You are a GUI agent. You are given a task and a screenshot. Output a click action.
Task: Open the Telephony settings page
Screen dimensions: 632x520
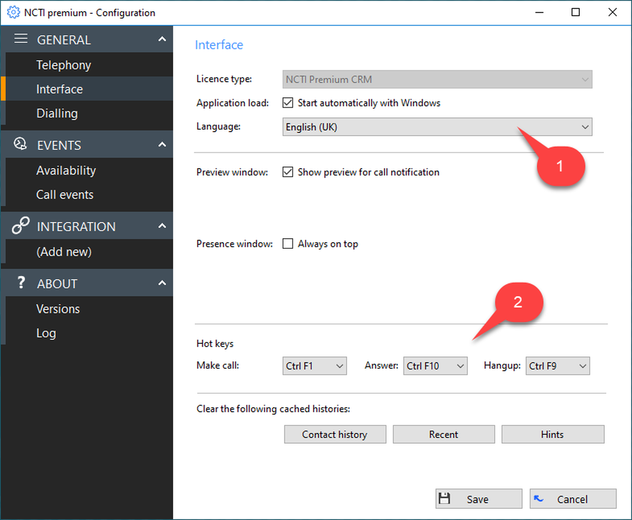point(64,65)
